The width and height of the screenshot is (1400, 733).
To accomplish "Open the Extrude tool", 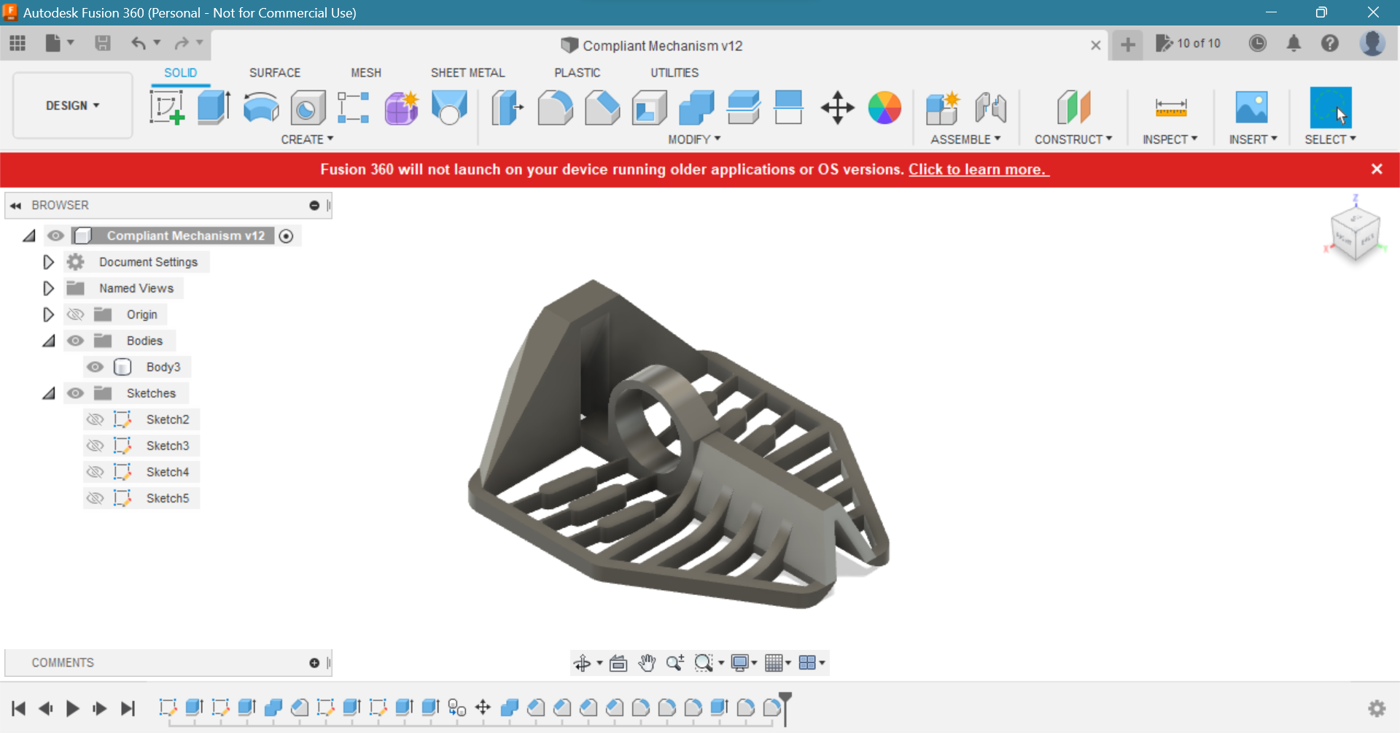I will [213, 108].
